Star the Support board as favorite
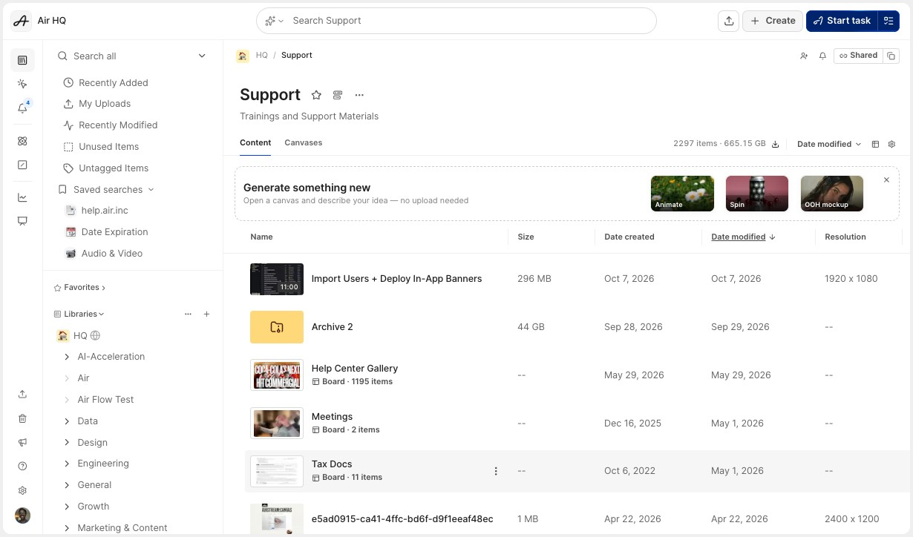 pyautogui.click(x=316, y=95)
